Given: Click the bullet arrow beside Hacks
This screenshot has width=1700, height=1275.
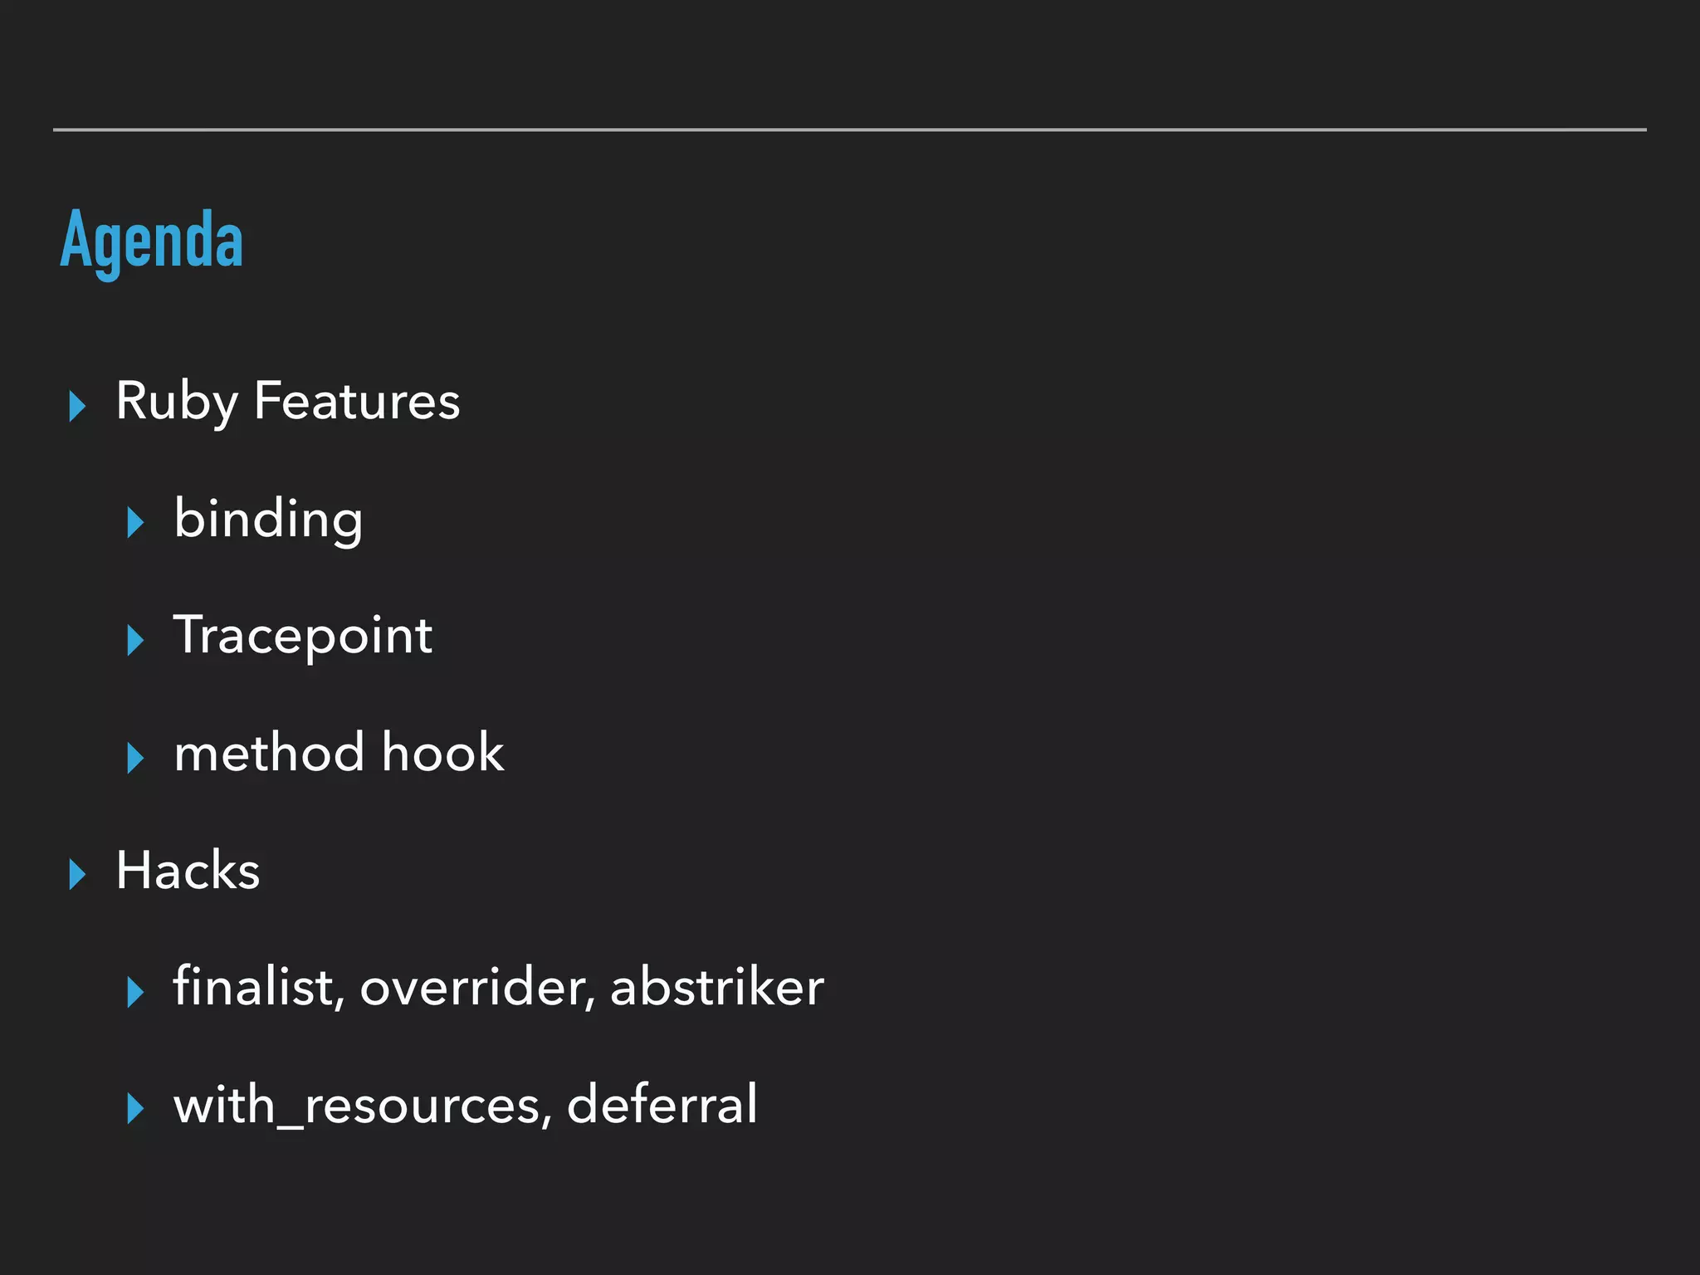Looking at the screenshot, I should 77,875.
